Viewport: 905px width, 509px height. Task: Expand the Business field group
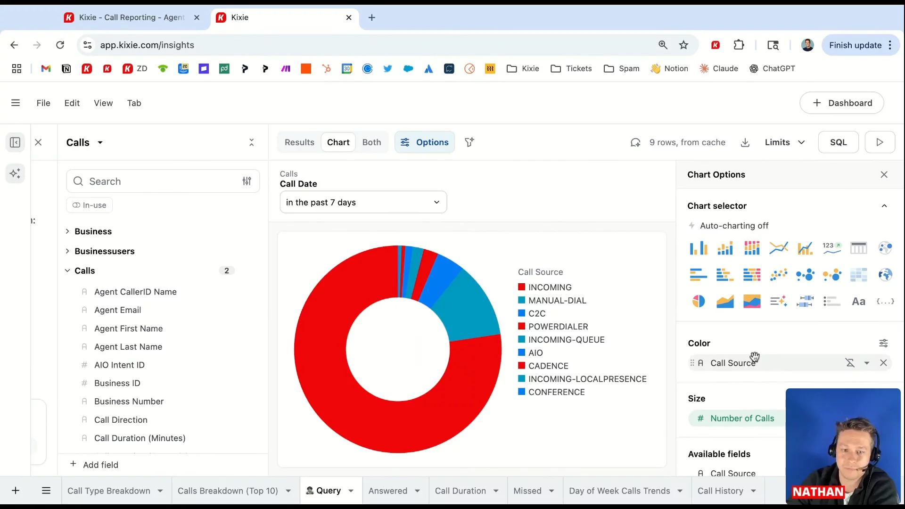[x=93, y=231]
